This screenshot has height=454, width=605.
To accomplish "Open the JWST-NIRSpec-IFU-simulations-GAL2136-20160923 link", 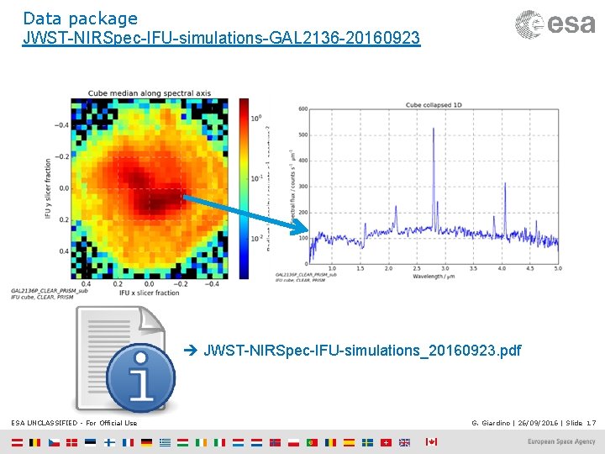I will pyautogui.click(x=221, y=38).
